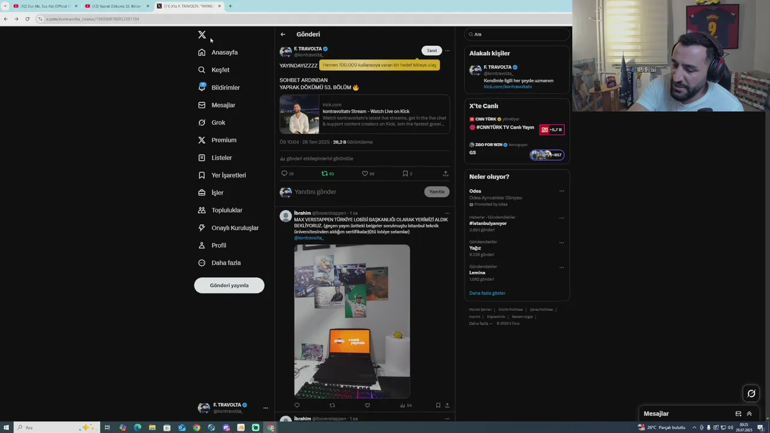Viewport: 770px width, 433px height.
Task: Expand Daha fazla menu
Action: [220, 263]
